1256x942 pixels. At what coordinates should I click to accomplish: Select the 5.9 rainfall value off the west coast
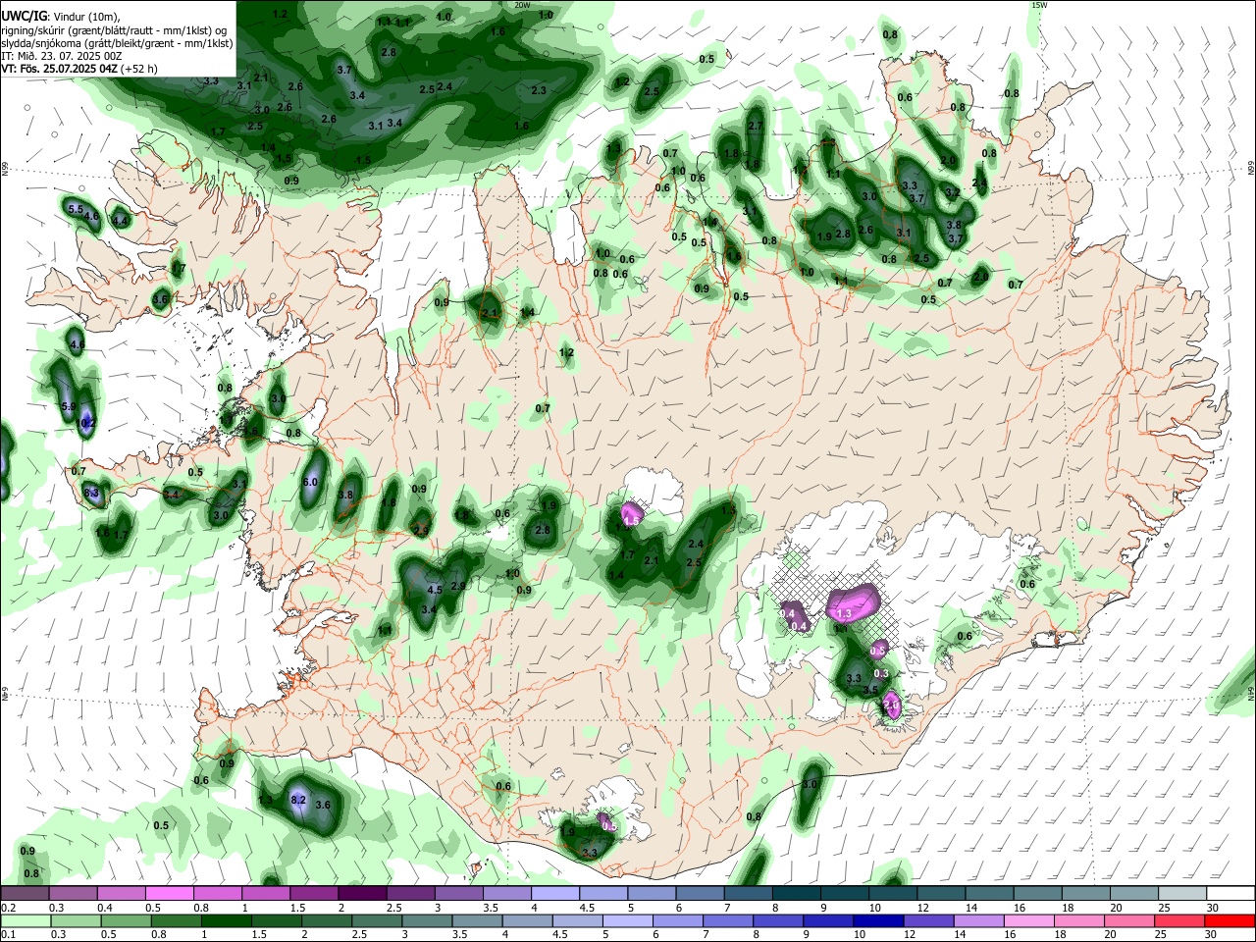pos(69,406)
